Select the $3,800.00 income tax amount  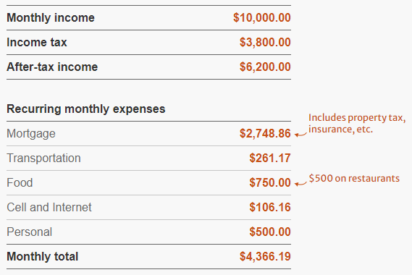pyautogui.click(x=265, y=42)
